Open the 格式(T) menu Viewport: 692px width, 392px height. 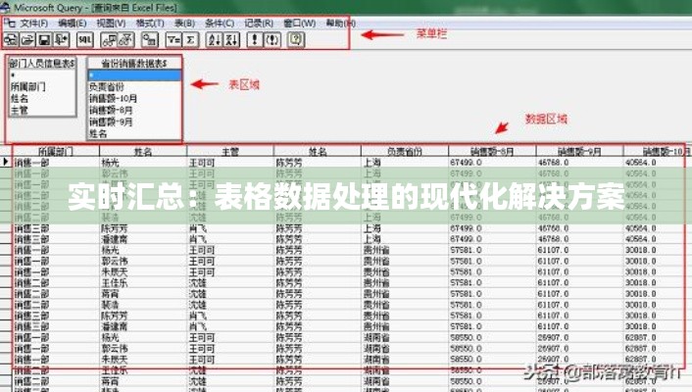click(150, 23)
